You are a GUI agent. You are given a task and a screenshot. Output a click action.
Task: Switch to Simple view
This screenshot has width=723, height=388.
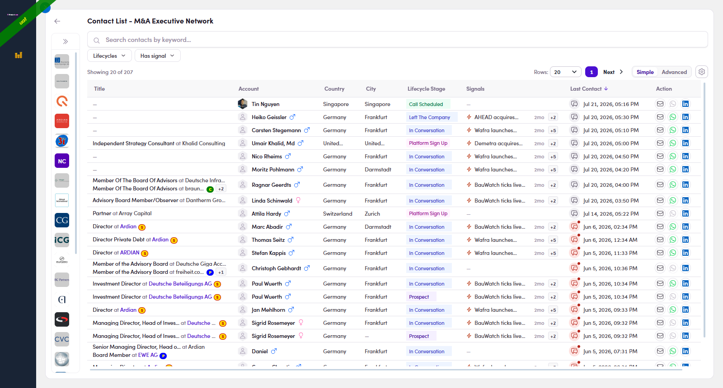[x=645, y=72]
